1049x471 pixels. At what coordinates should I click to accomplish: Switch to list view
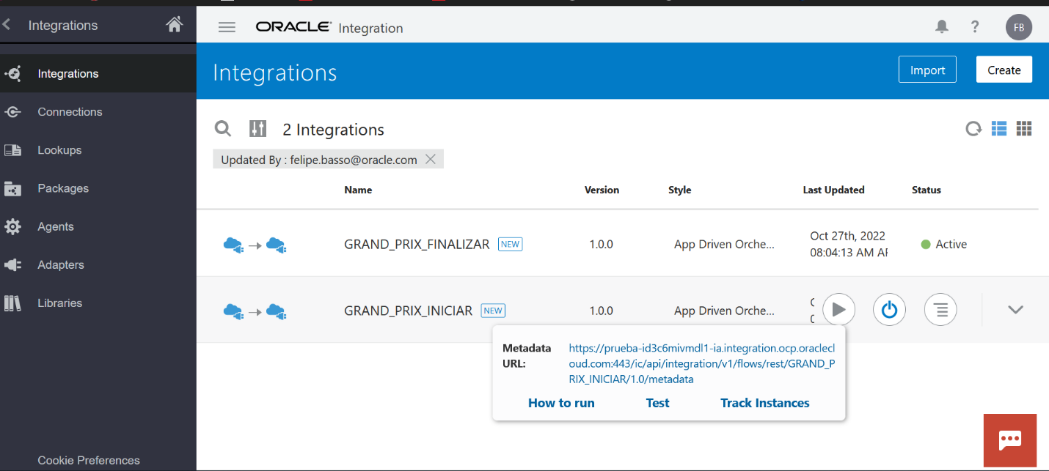(999, 129)
